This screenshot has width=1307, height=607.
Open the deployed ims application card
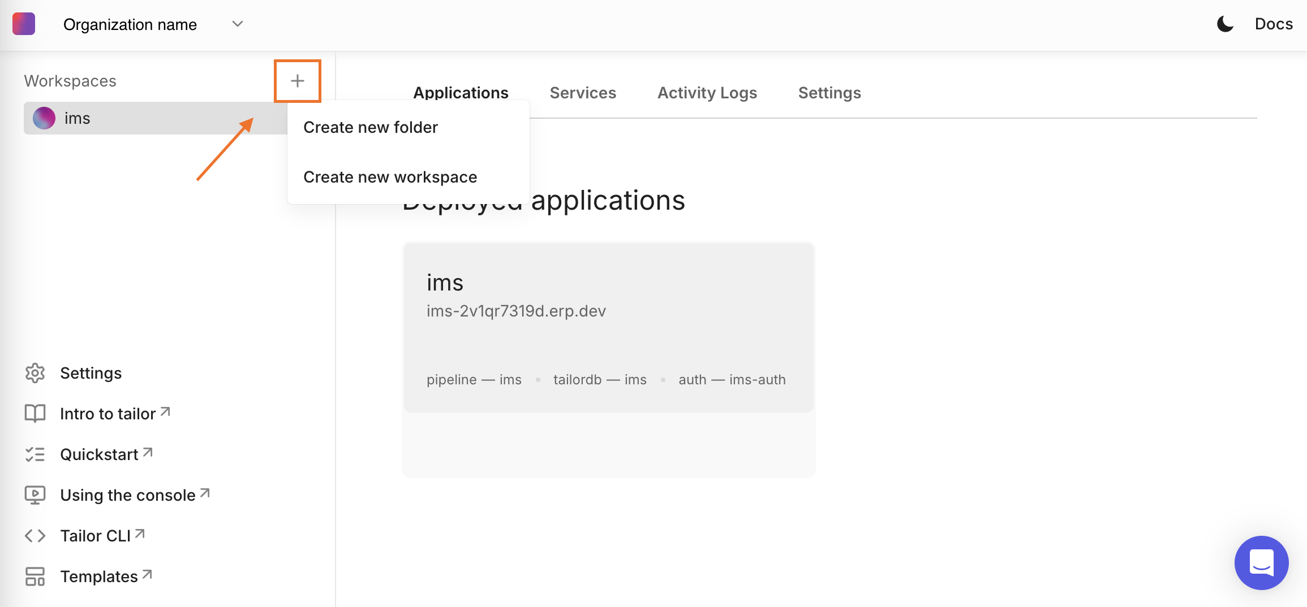tap(608, 328)
